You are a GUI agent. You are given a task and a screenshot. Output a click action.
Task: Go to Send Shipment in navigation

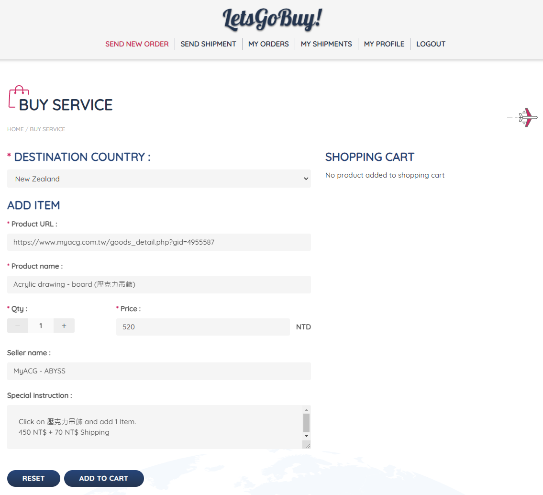(208, 44)
